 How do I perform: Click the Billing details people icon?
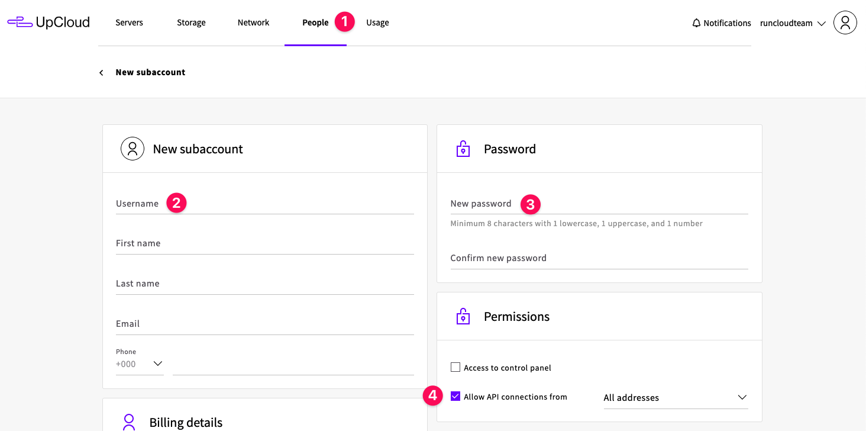[x=129, y=422]
